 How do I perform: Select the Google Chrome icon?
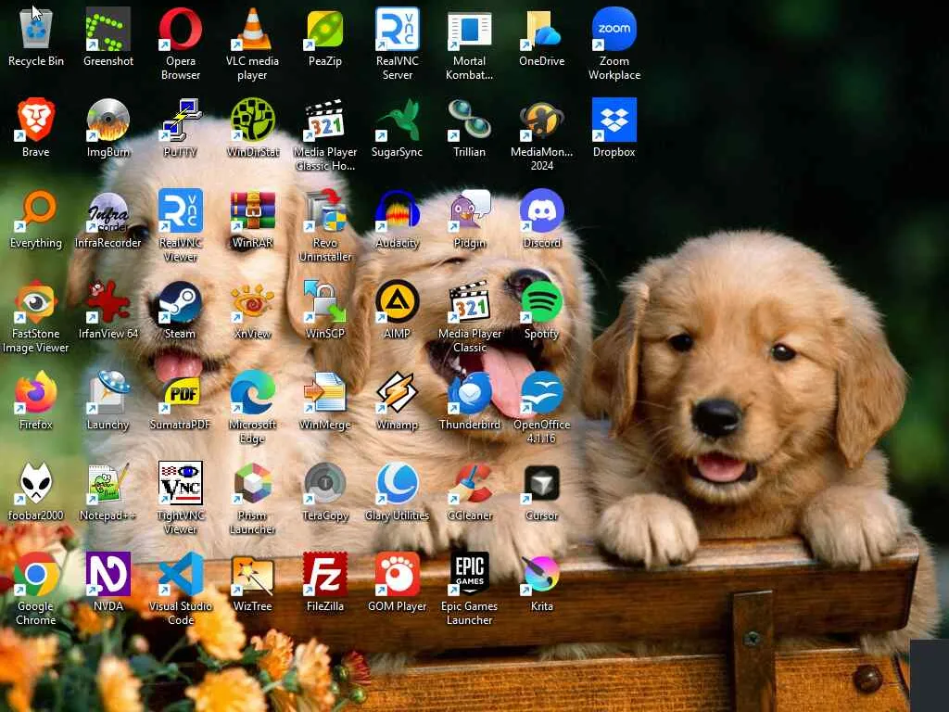point(36,573)
